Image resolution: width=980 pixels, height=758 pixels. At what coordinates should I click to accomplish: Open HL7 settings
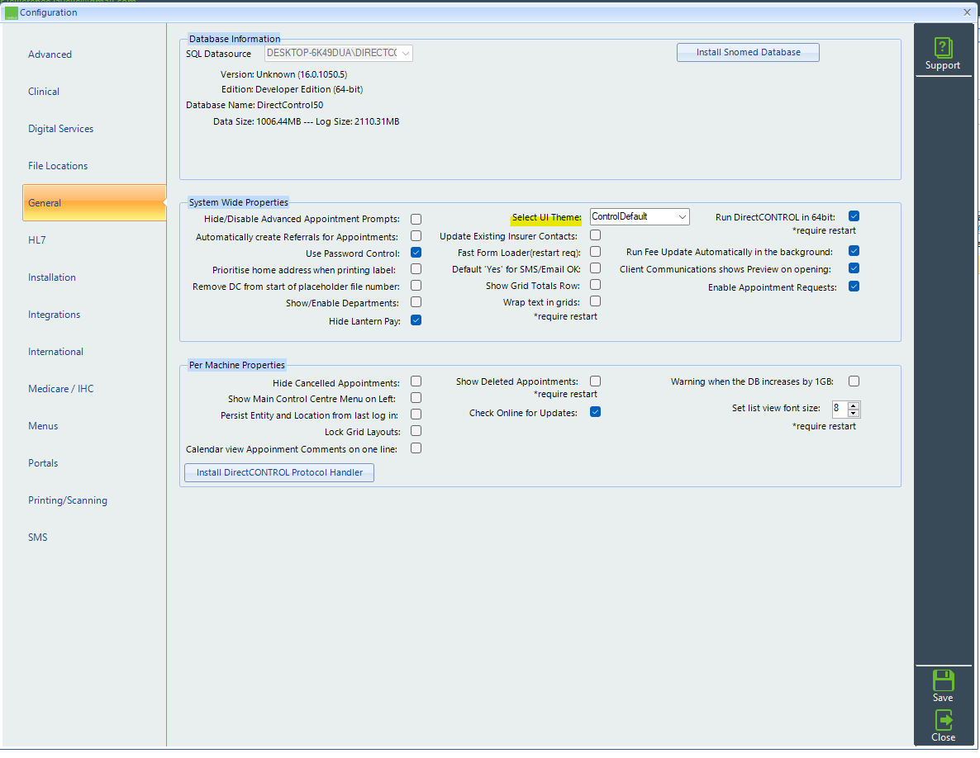click(x=37, y=239)
